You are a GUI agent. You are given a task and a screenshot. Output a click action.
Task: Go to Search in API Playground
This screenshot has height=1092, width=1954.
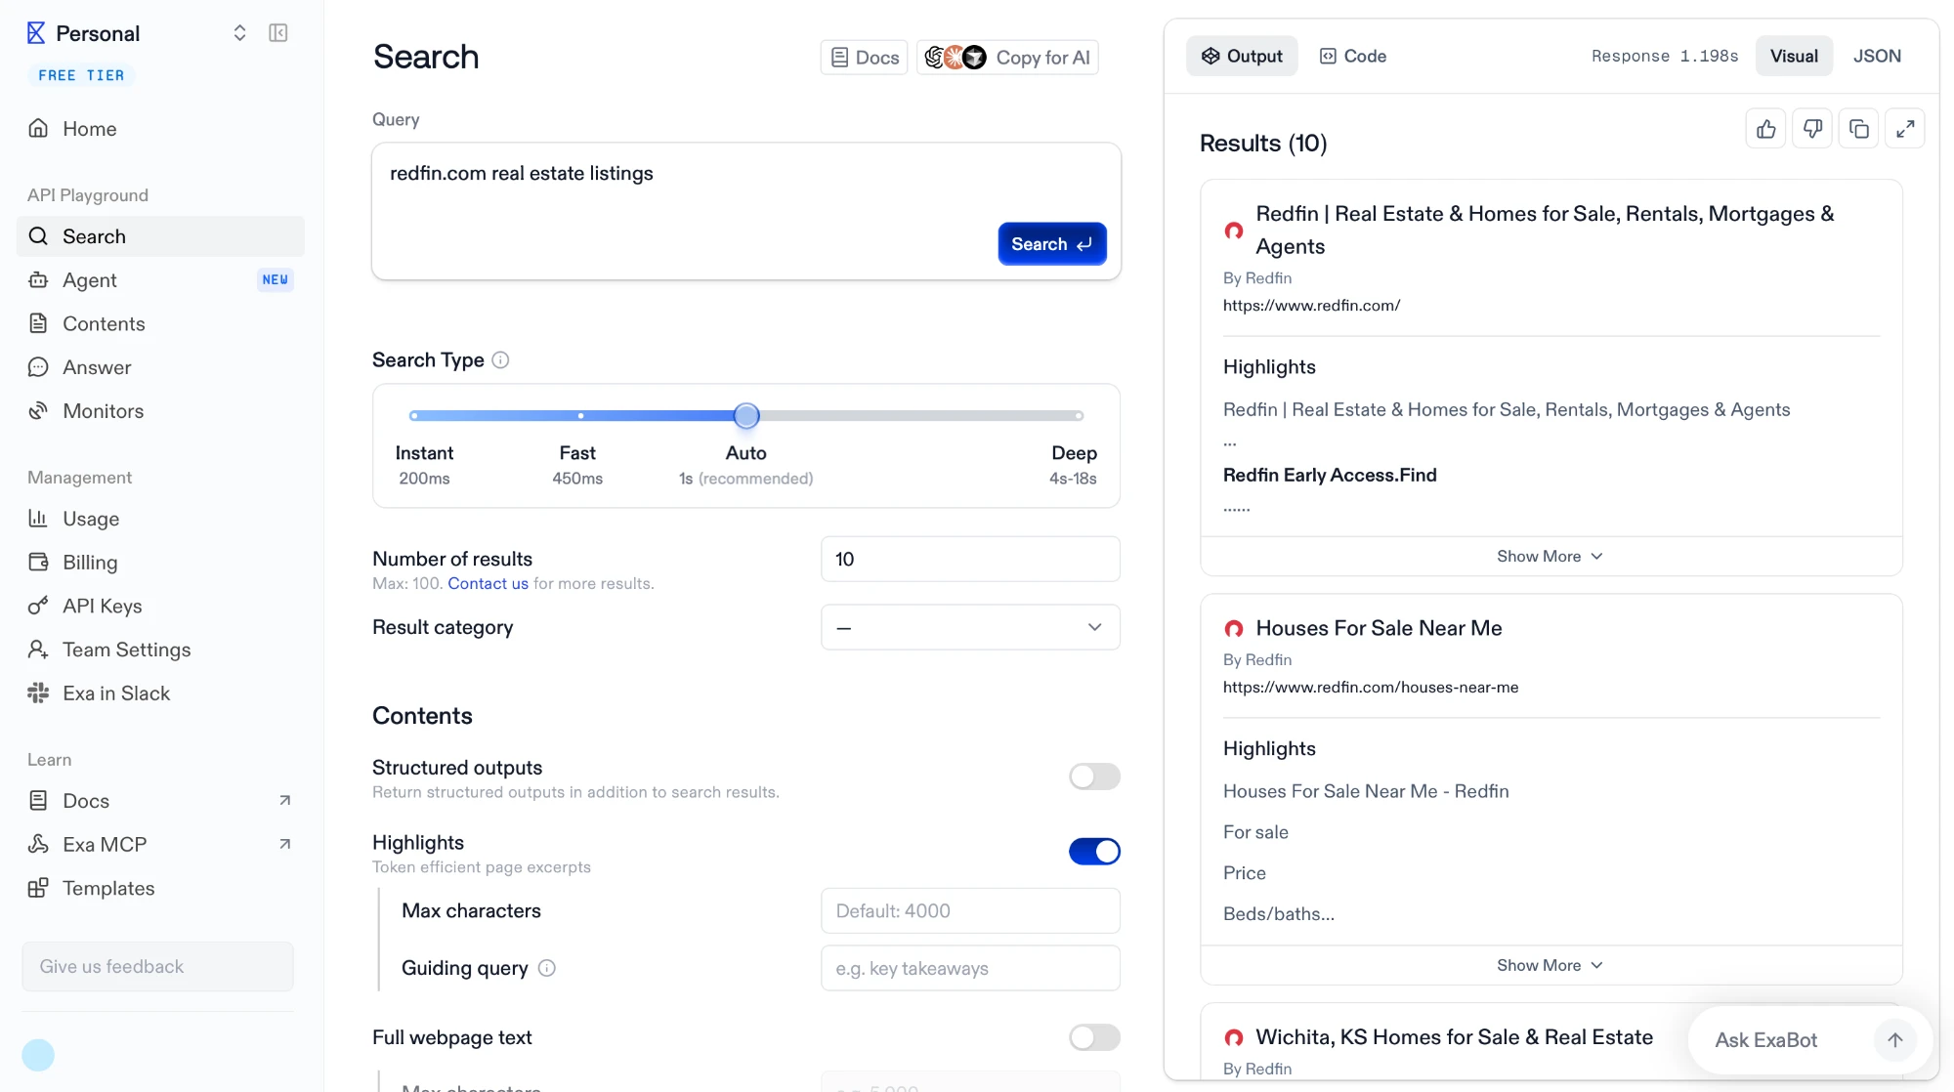click(x=160, y=236)
